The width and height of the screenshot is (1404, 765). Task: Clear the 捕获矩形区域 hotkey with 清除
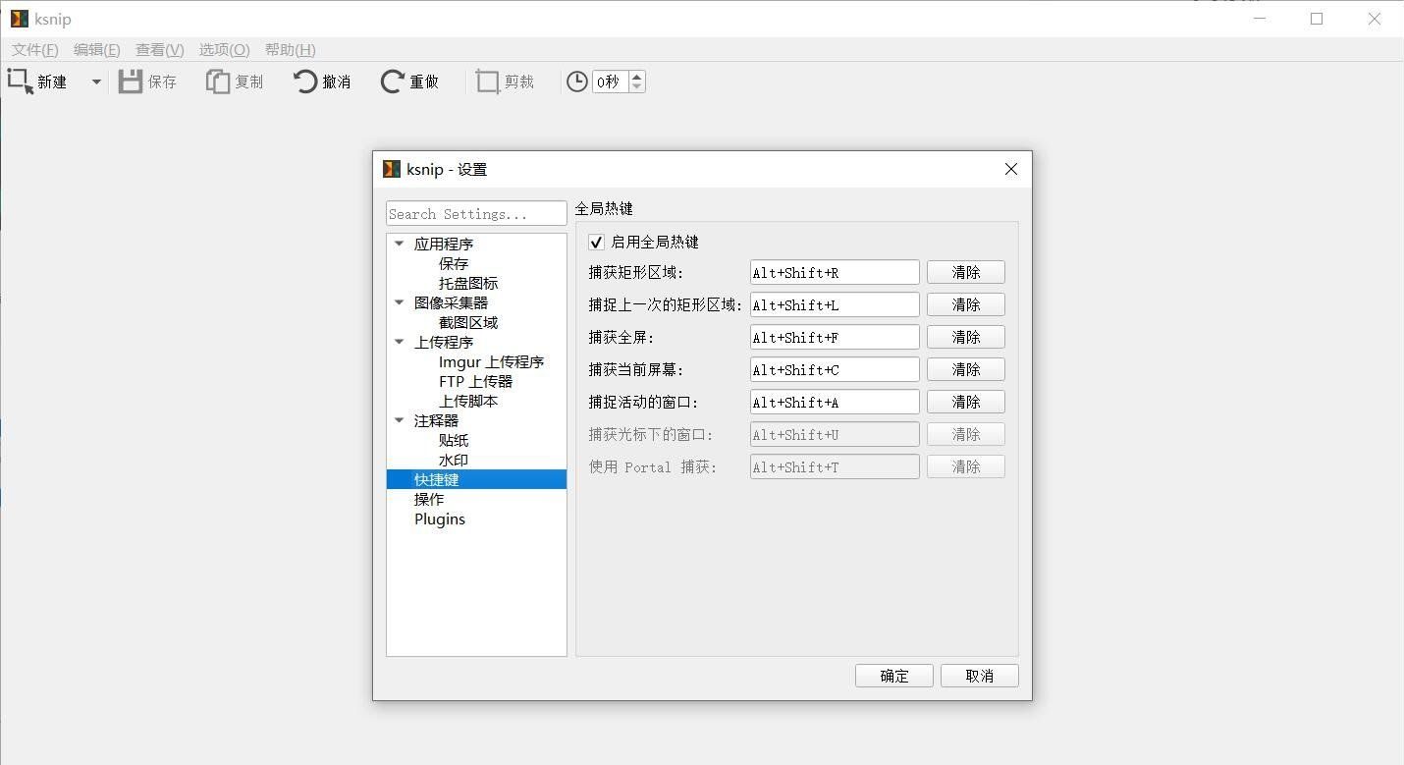966,272
